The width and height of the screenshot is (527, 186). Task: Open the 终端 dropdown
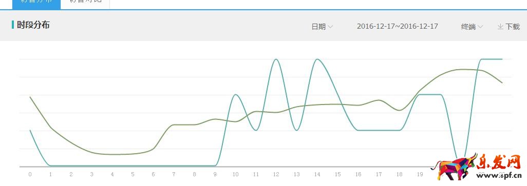pos(472,27)
